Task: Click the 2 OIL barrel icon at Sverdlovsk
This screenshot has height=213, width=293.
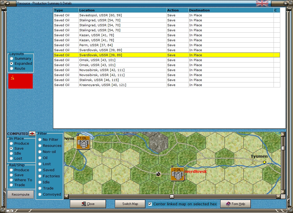Action: coord(178,174)
